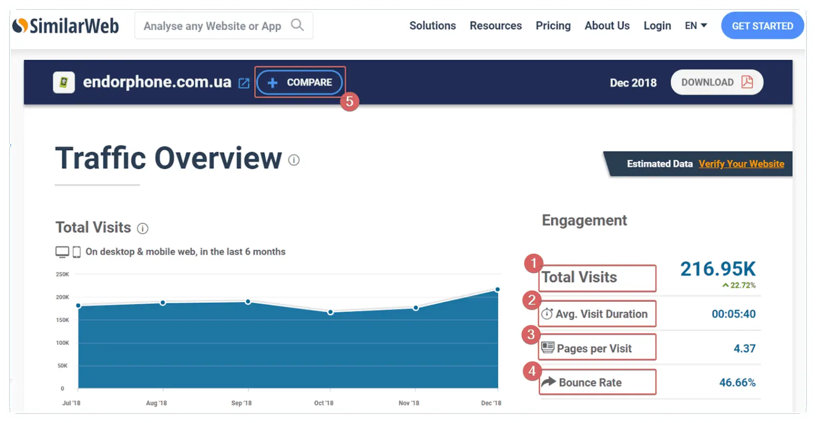Click the search magnifier icon
Viewport: 816px width, 423px height.
click(x=297, y=25)
